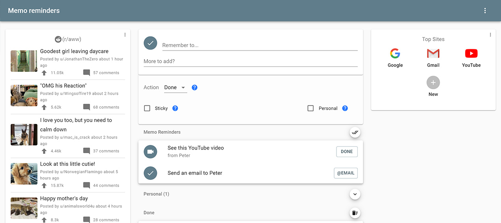
Task: Enable the Sticky checkbox
Action: click(x=147, y=108)
